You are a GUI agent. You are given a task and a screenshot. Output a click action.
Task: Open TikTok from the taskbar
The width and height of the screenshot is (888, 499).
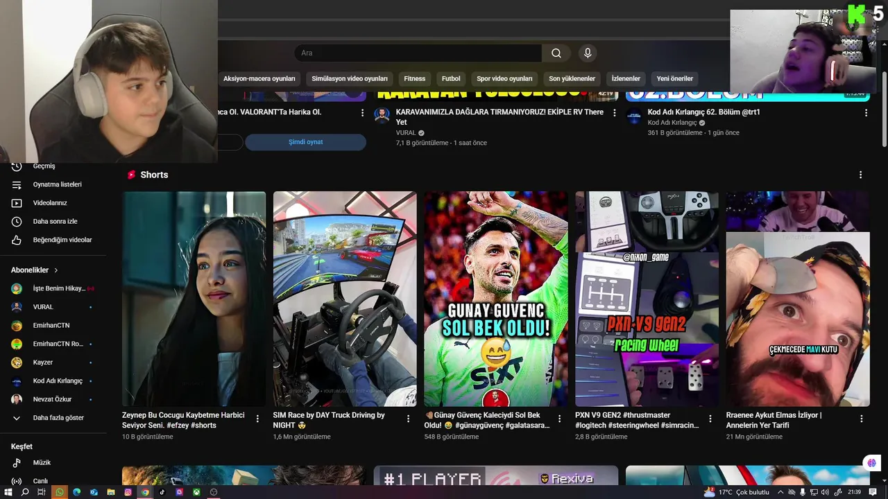(x=162, y=492)
